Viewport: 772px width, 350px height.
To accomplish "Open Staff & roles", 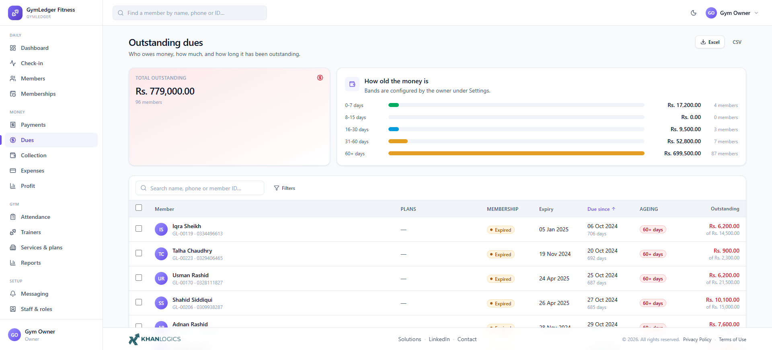I will (x=51, y=309).
